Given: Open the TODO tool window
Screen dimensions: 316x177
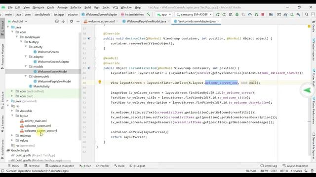Looking at the screenshot, I should pos(13,166).
